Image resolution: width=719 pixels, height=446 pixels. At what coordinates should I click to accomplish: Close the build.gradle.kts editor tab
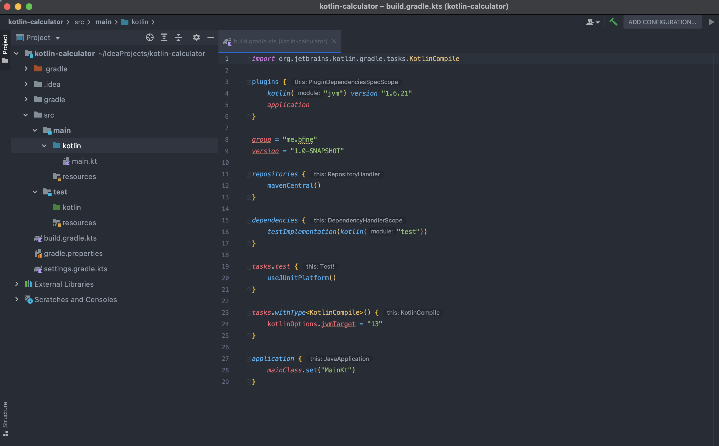(334, 41)
